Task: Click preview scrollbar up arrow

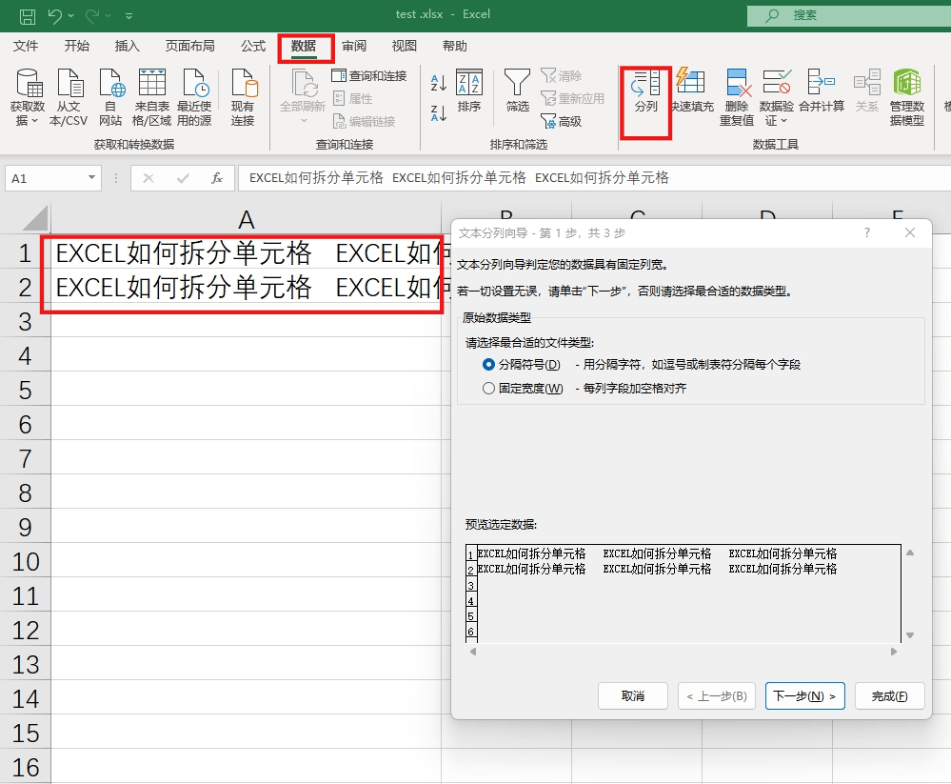Action: [910, 553]
